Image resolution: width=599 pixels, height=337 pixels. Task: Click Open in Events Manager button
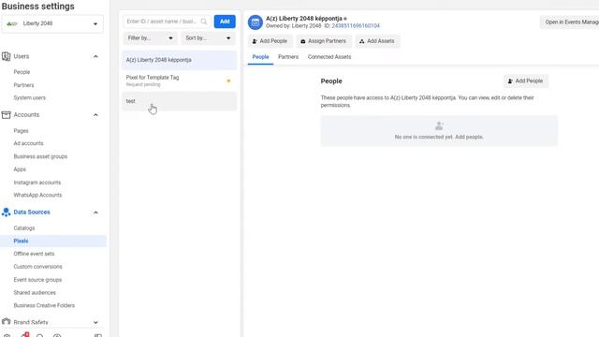(x=569, y=22)
